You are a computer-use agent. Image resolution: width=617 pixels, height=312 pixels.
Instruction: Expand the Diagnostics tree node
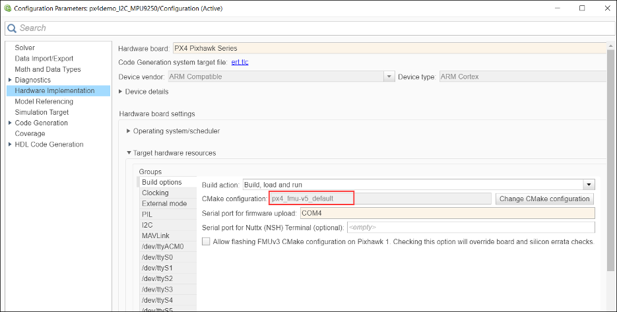(x=9, y=80)
